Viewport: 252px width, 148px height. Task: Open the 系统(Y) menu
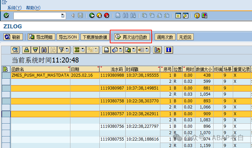point(14,8)
